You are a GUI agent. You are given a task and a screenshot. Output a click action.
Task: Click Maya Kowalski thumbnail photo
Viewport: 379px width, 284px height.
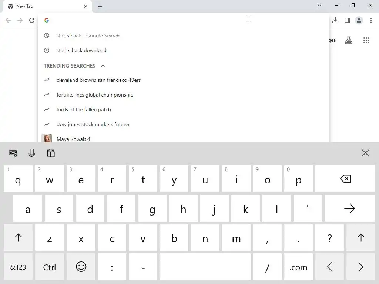[x=47, y=138]
